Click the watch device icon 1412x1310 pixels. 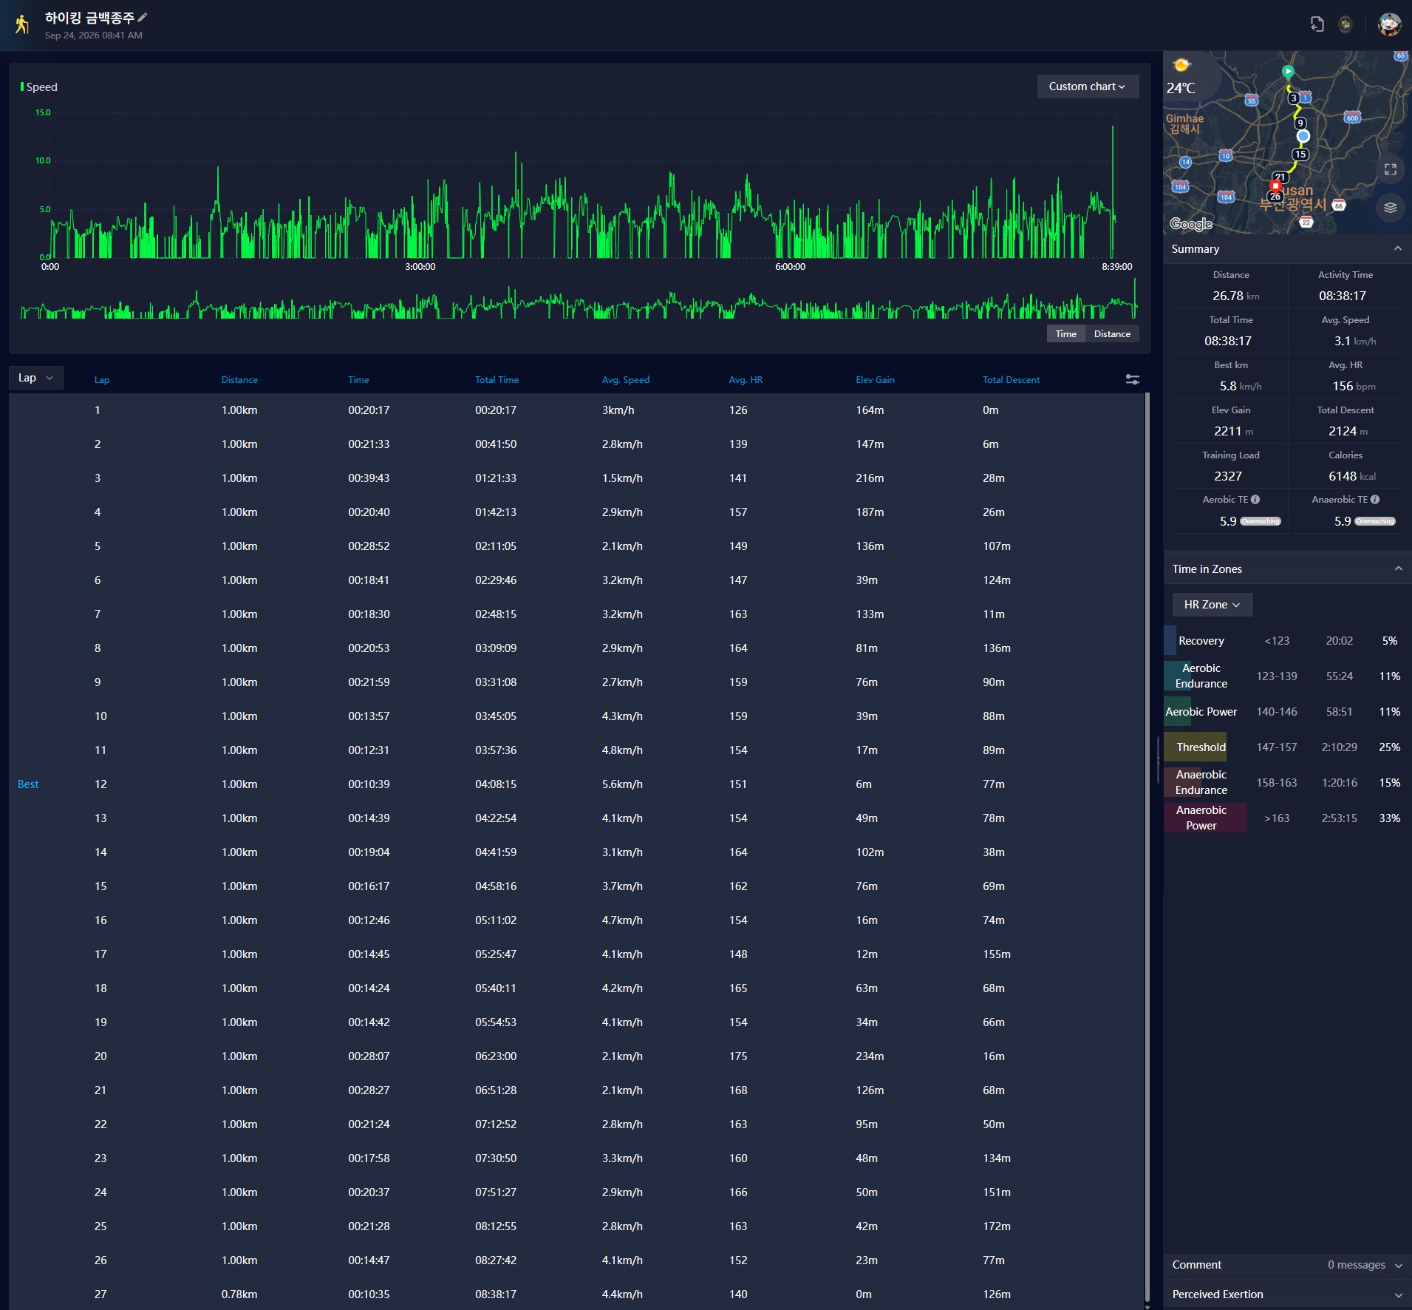(x=1346, y=24)
